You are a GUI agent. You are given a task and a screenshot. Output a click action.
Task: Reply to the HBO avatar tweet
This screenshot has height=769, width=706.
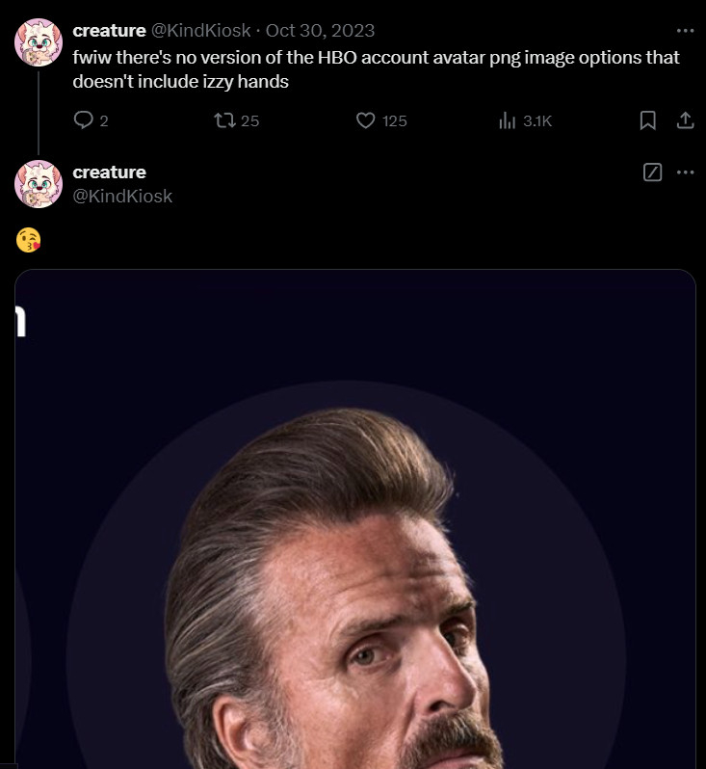click(x=84, y=120)
